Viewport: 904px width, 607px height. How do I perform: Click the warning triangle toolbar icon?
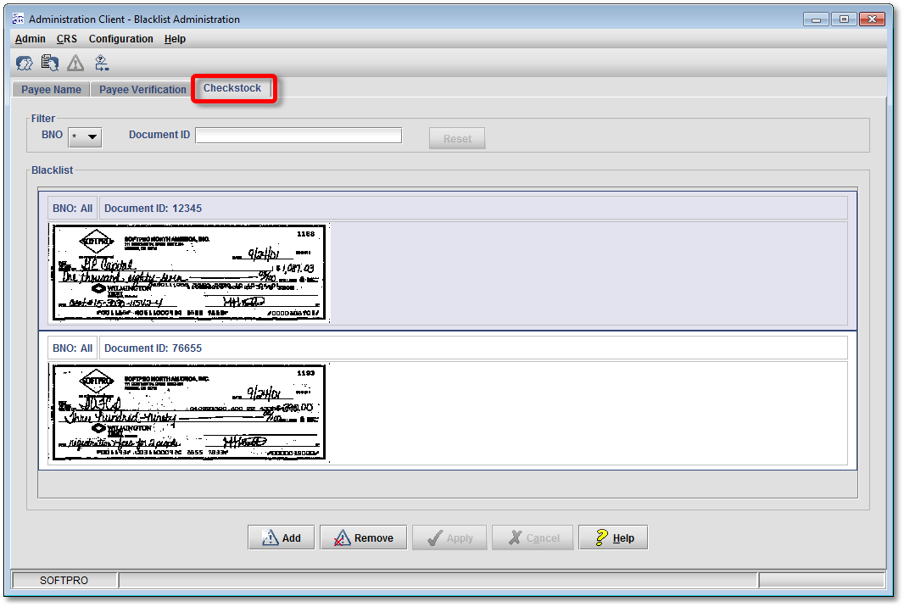(75, 63)
